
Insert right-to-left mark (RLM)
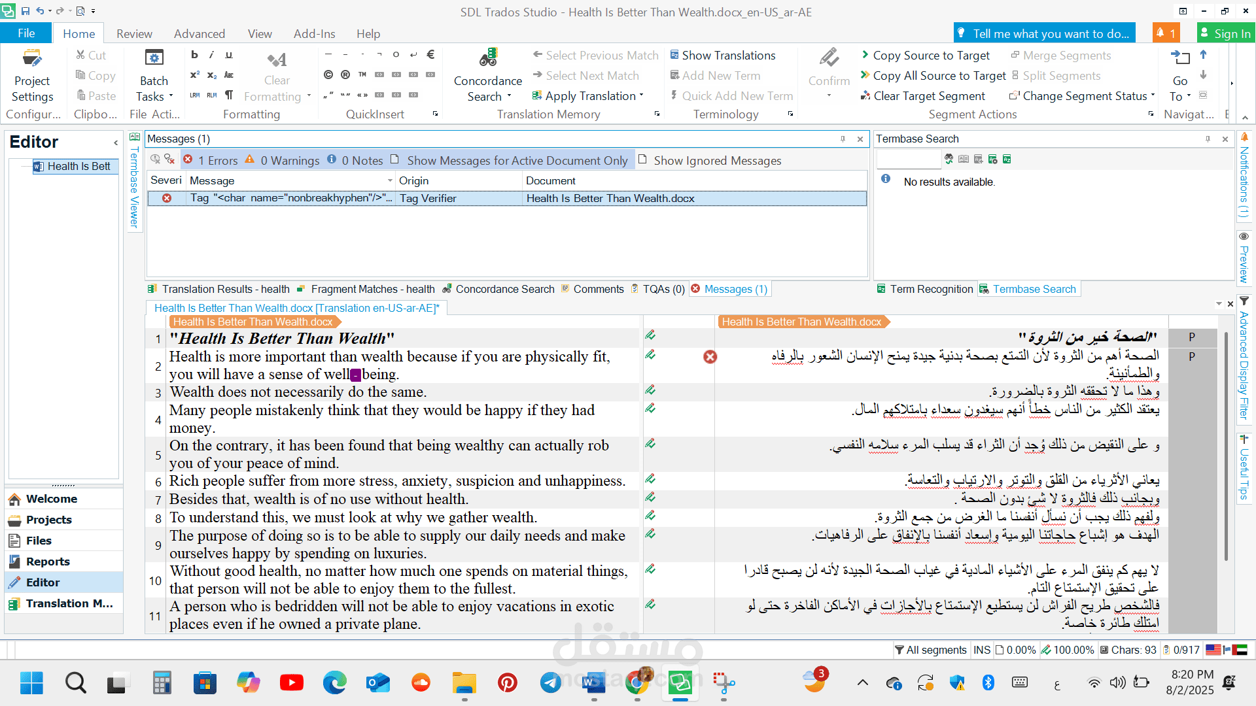click(x=212, y=95)
